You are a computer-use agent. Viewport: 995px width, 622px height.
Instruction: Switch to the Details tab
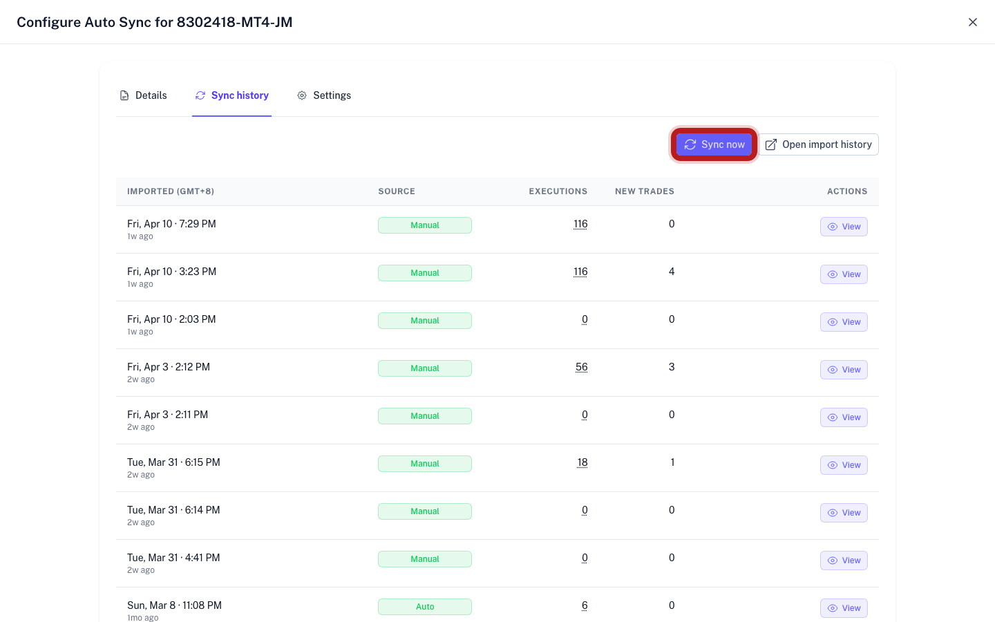(144, 95)
